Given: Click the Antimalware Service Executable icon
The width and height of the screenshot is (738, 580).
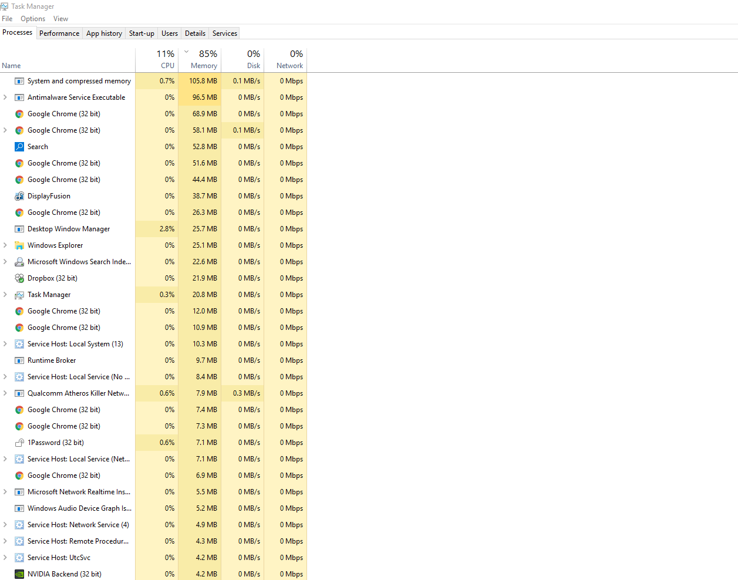Looking at the screenshot, I should [19, 97].
